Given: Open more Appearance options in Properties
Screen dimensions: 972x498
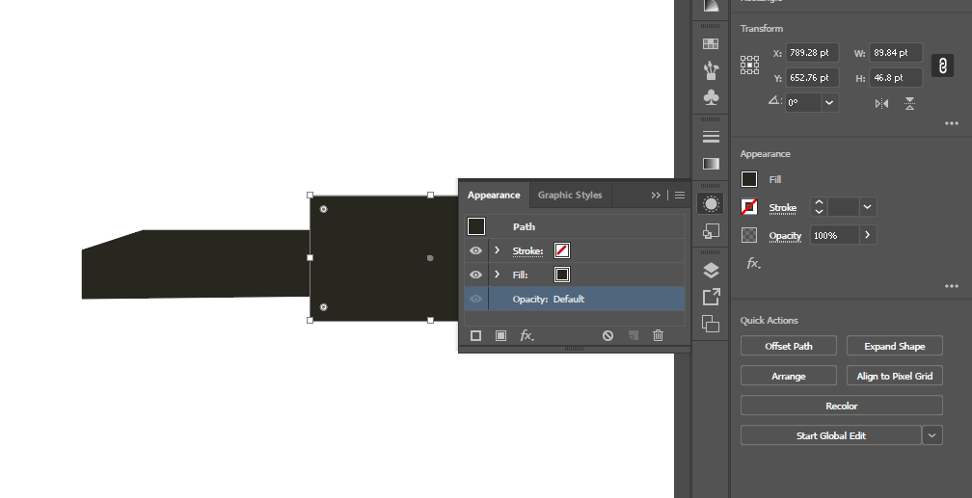Looking at the screenshot, I should (952, 286).
